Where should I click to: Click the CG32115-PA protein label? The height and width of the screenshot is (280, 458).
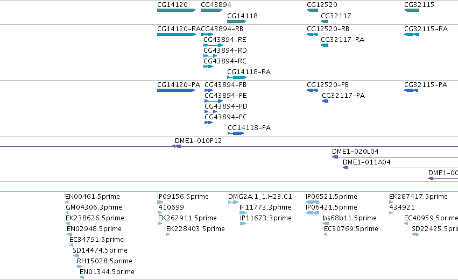(x=426, y=85)
